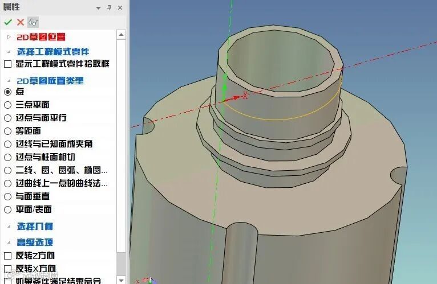The width and height of the screenshot is (437, 284).
Task: Confirm with the green checkmark icon
Action: 8,22
